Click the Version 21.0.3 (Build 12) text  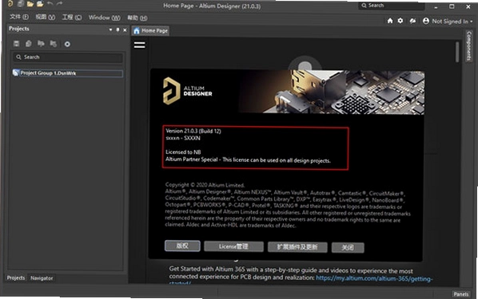coord(193,131)
